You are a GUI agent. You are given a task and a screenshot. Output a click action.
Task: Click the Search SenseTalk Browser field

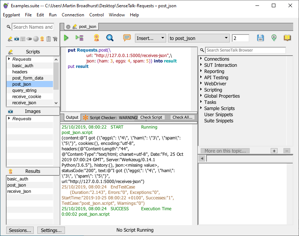[246, 50]
